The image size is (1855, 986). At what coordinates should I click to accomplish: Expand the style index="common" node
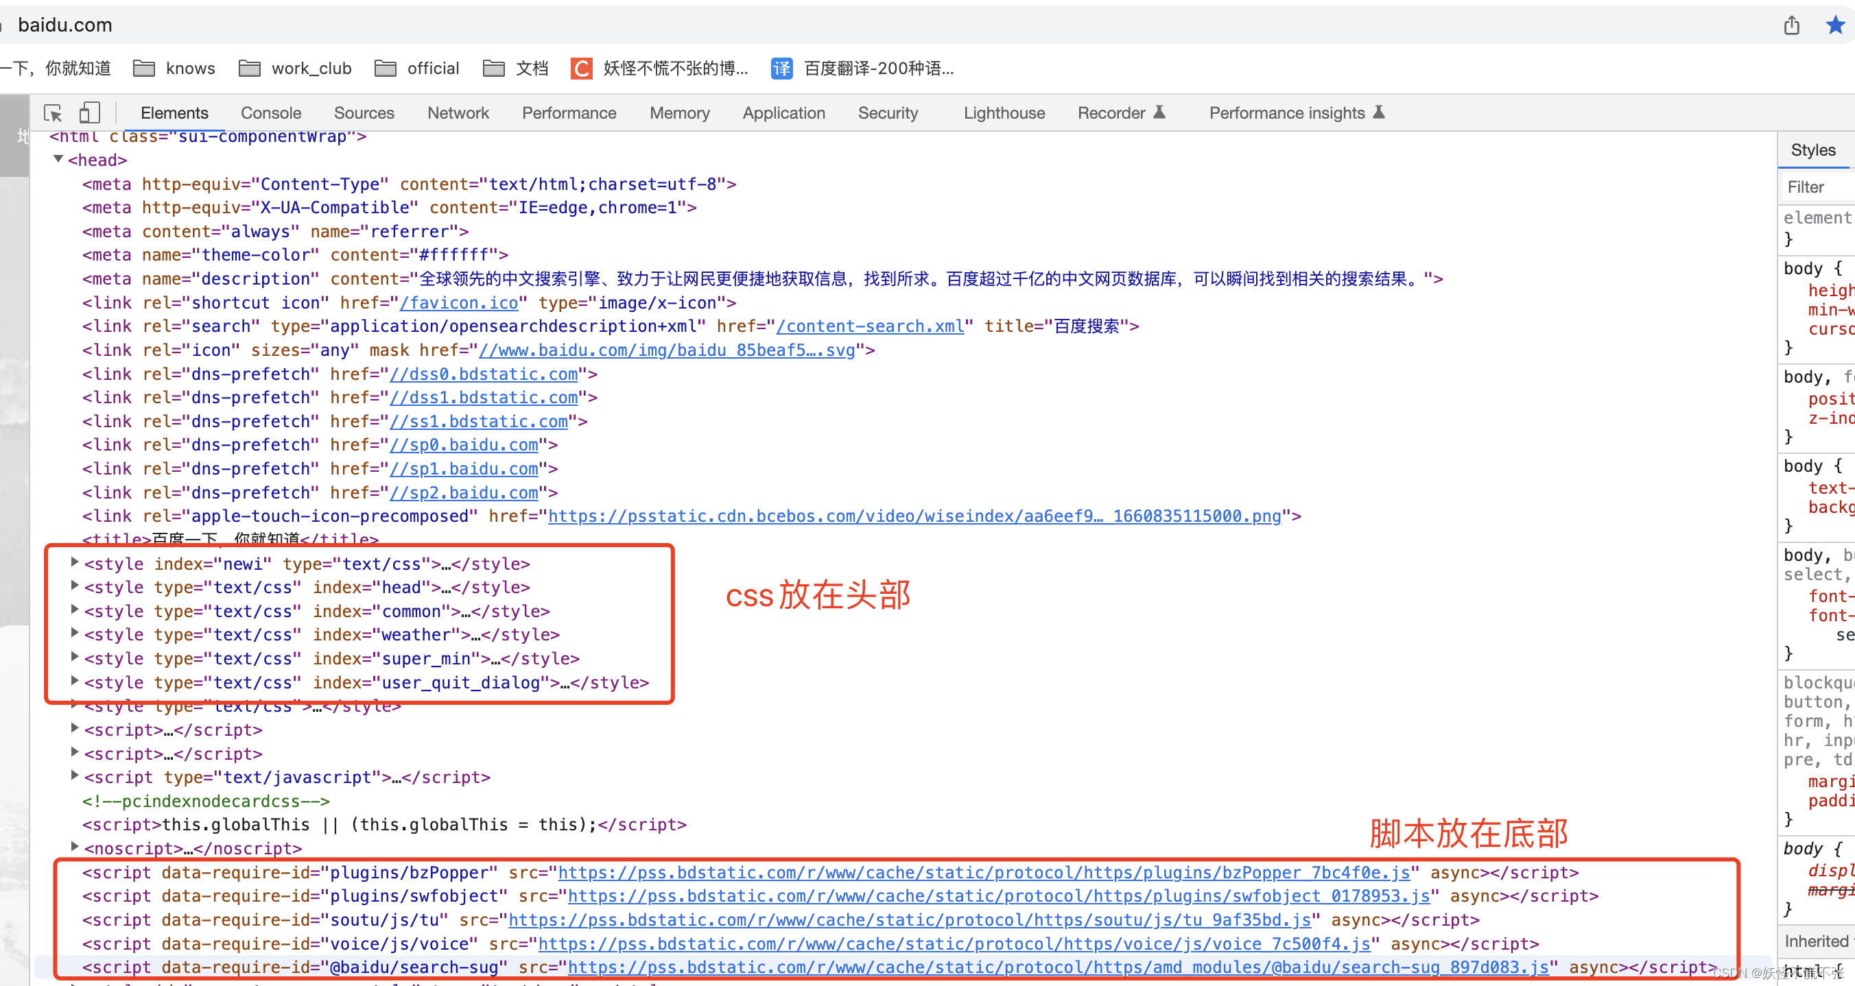pos(74,610)
